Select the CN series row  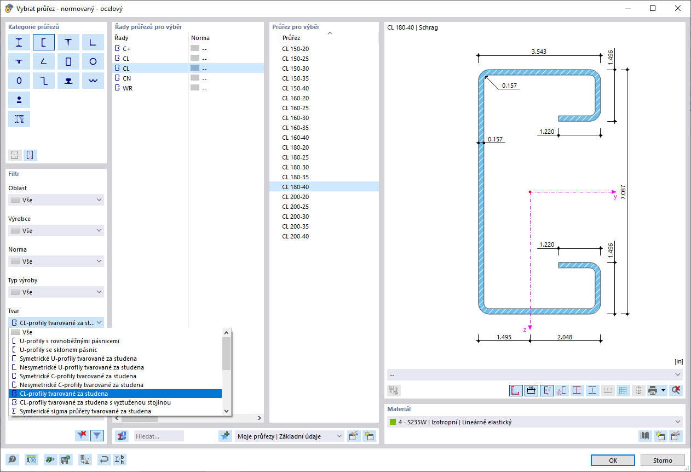coord(188,78)
